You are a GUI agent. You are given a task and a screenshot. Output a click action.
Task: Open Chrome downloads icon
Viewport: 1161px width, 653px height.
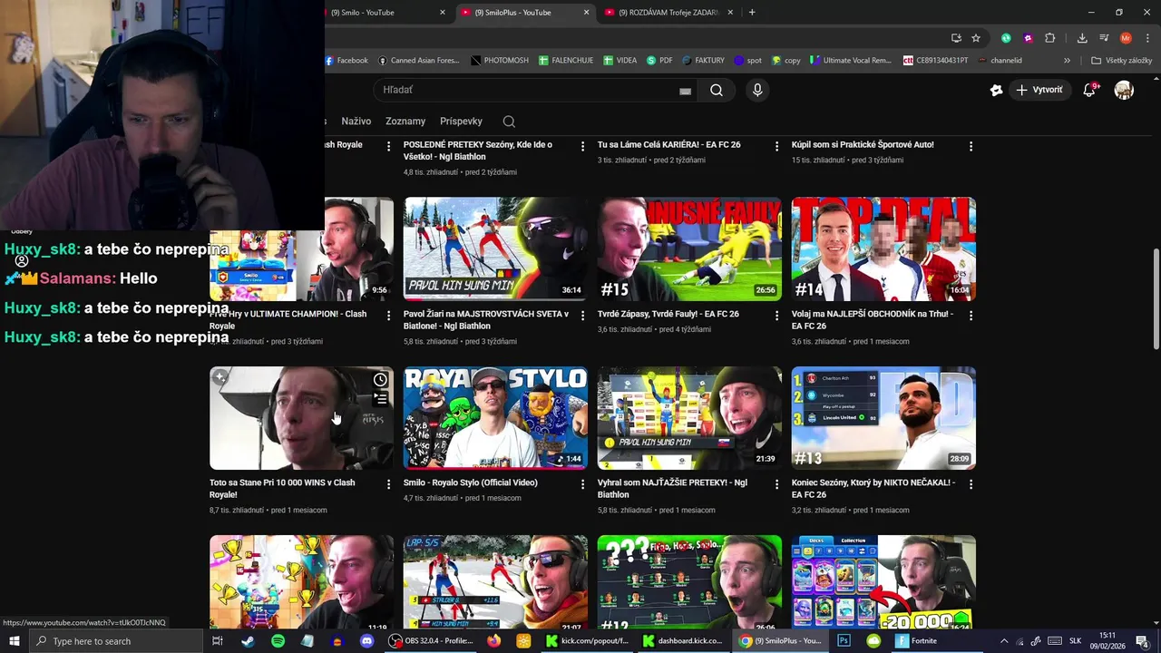(x=1082, y=38)
